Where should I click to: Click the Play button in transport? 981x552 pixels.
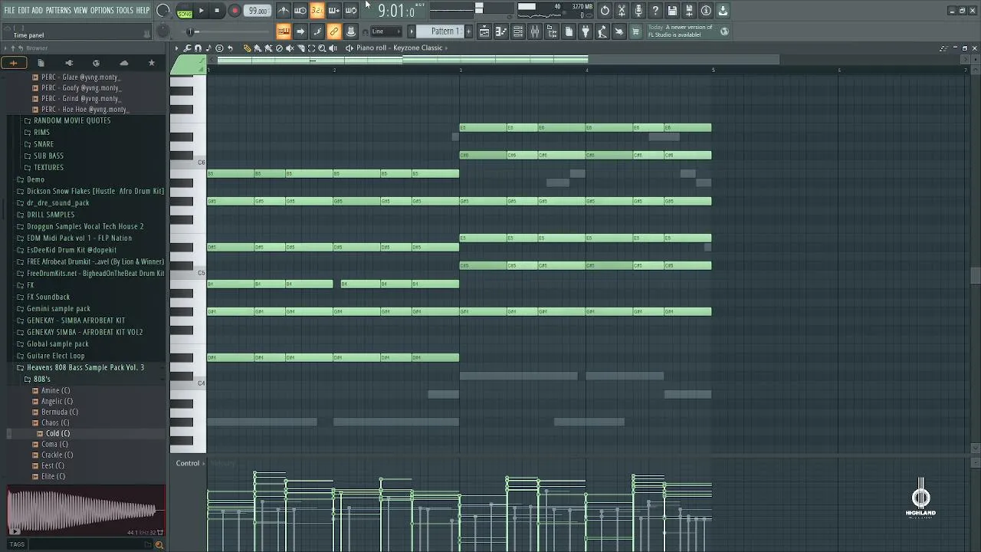[201, 11]
